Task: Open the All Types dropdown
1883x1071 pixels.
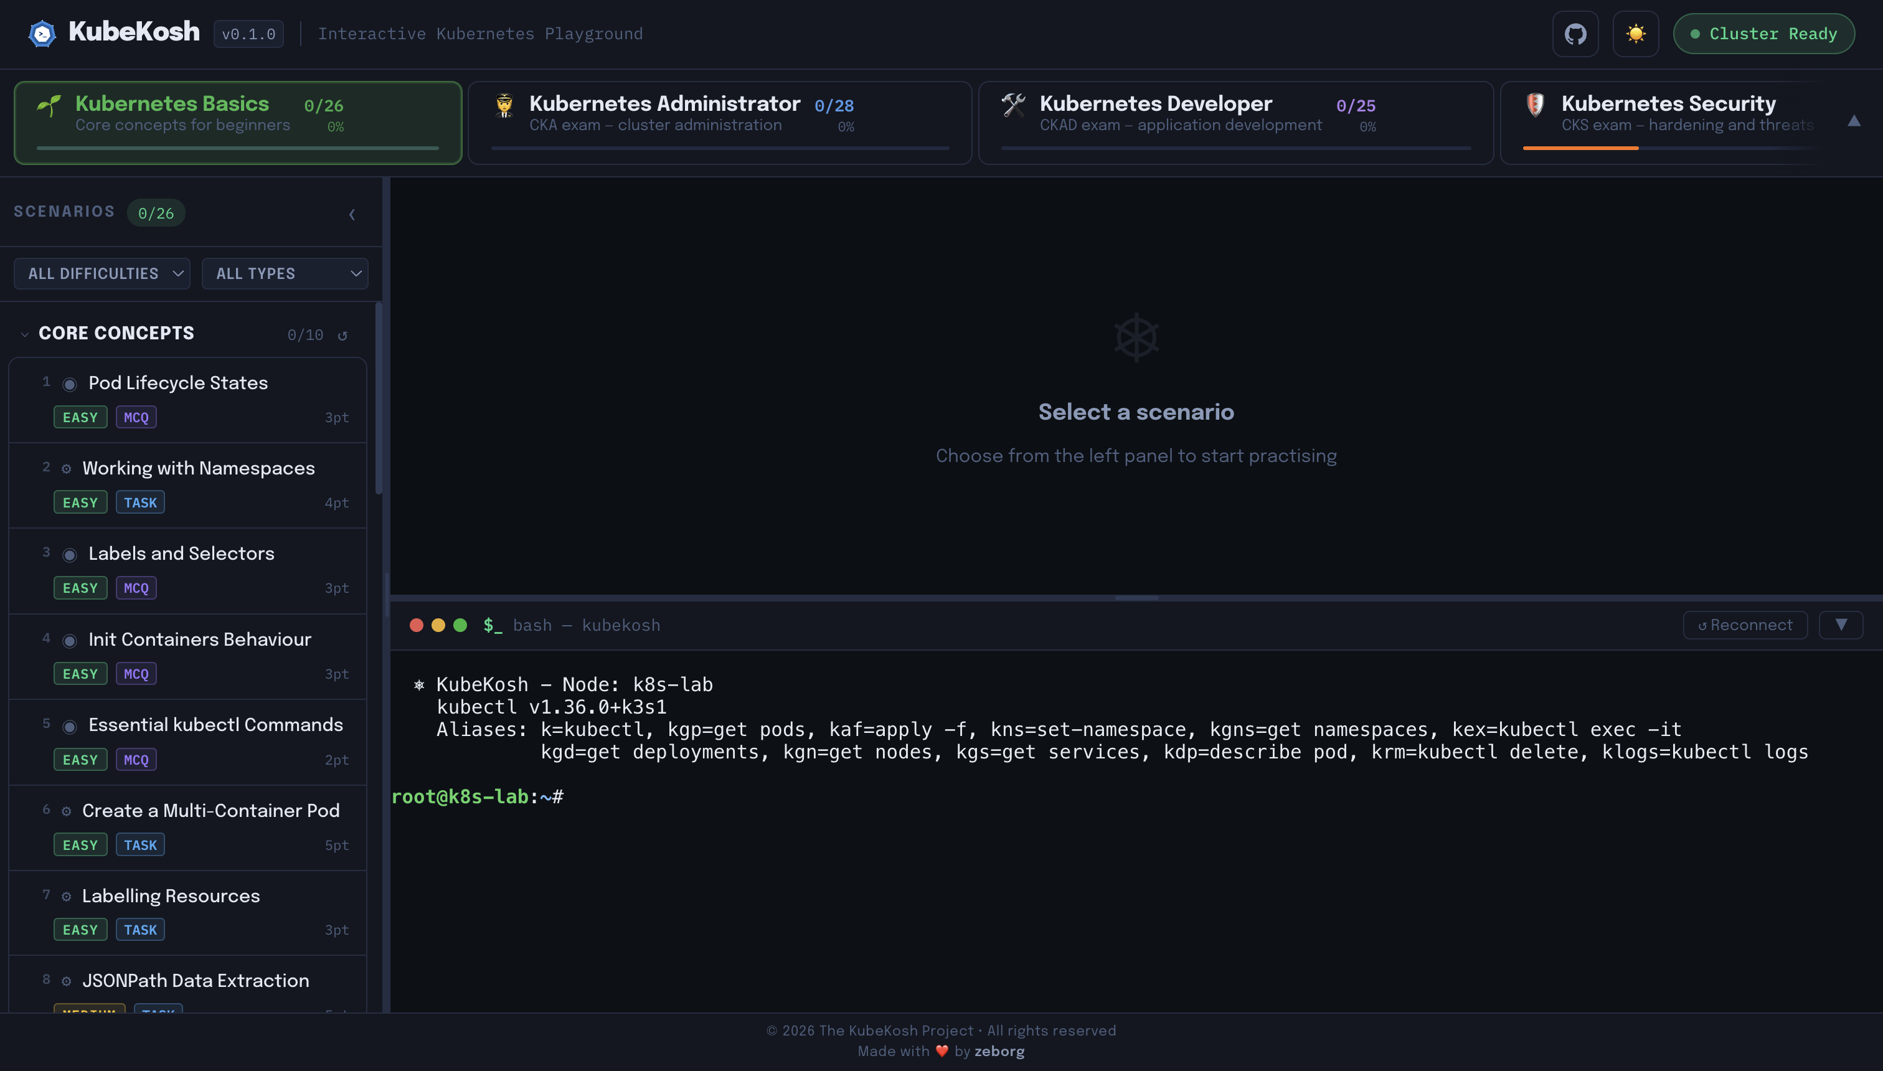Action: point(285,273)
